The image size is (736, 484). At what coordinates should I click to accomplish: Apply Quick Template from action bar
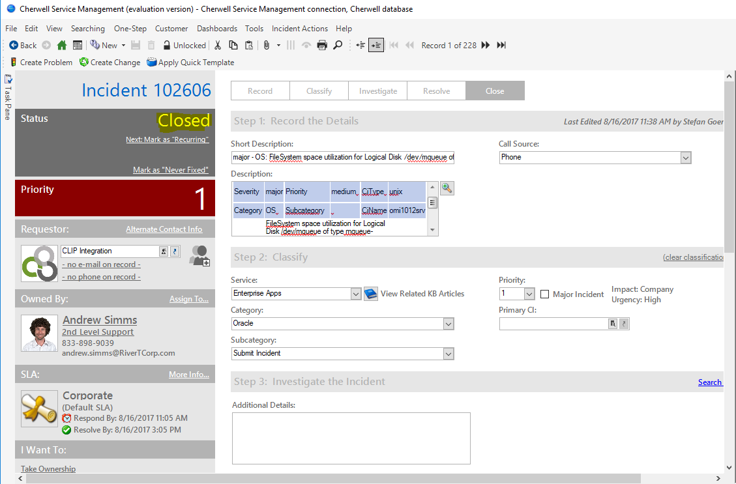(x=190, y=63)
